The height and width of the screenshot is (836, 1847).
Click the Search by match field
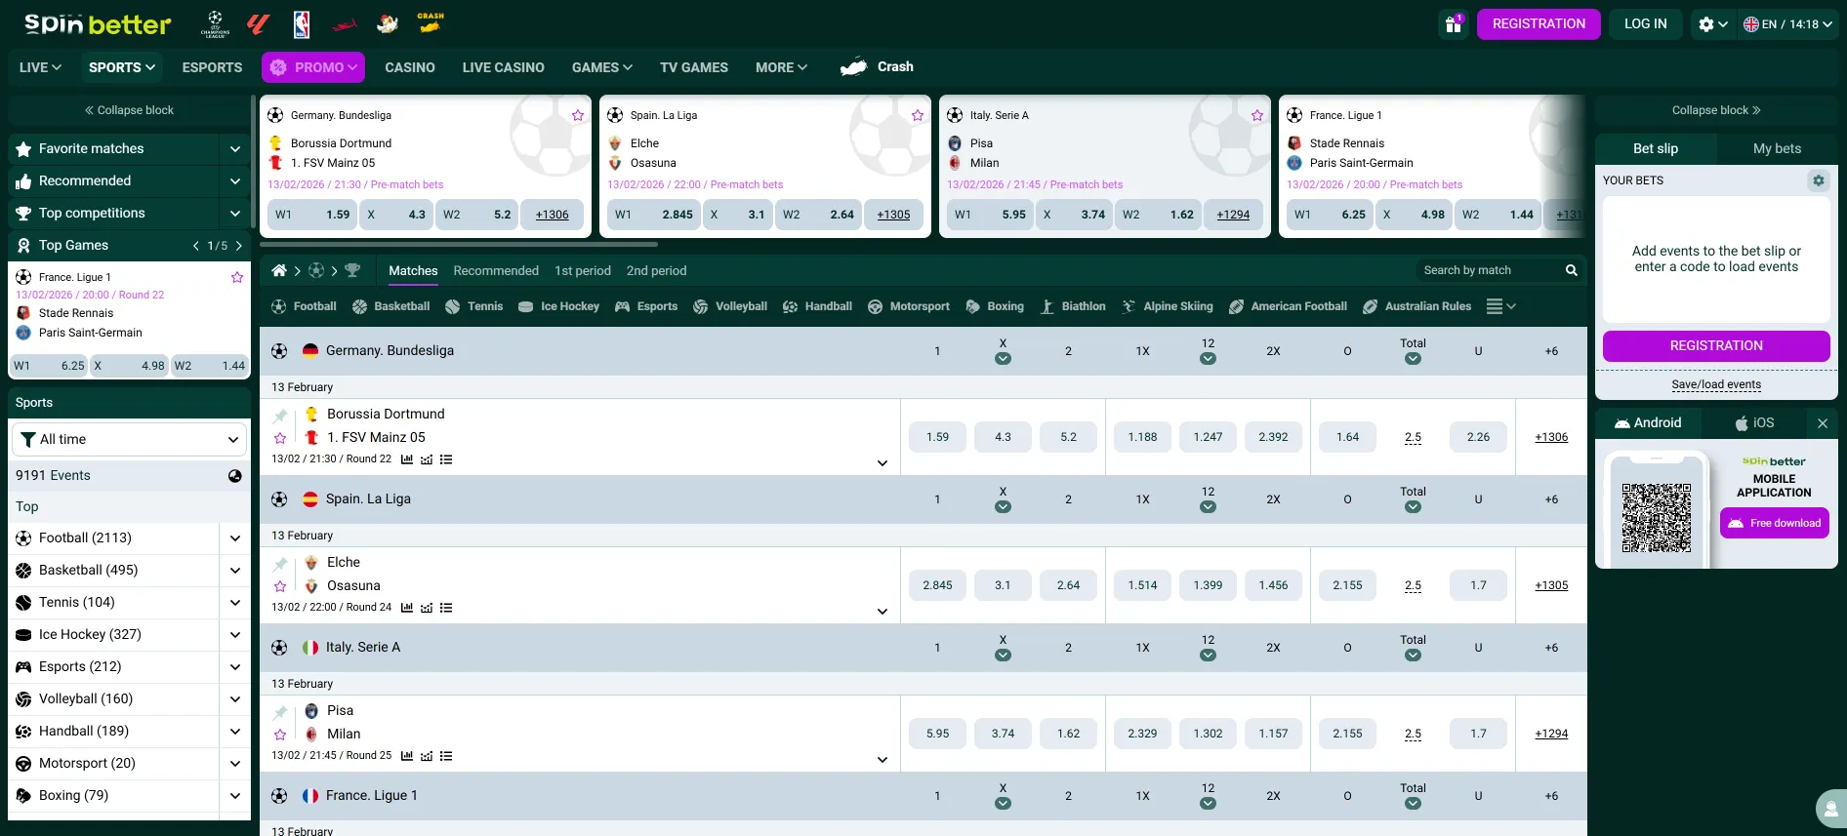[x=1489, y=270]
